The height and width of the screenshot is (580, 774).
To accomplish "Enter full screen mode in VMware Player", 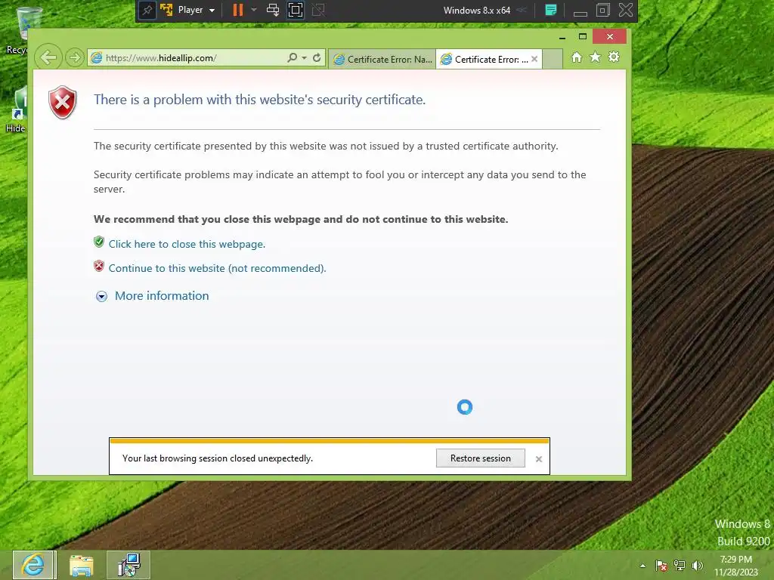I will (296, 10).
